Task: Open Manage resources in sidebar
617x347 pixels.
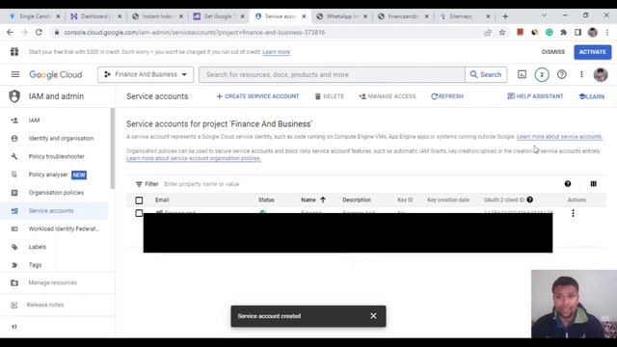Action: pyautogui.click(x=54, y=282)
